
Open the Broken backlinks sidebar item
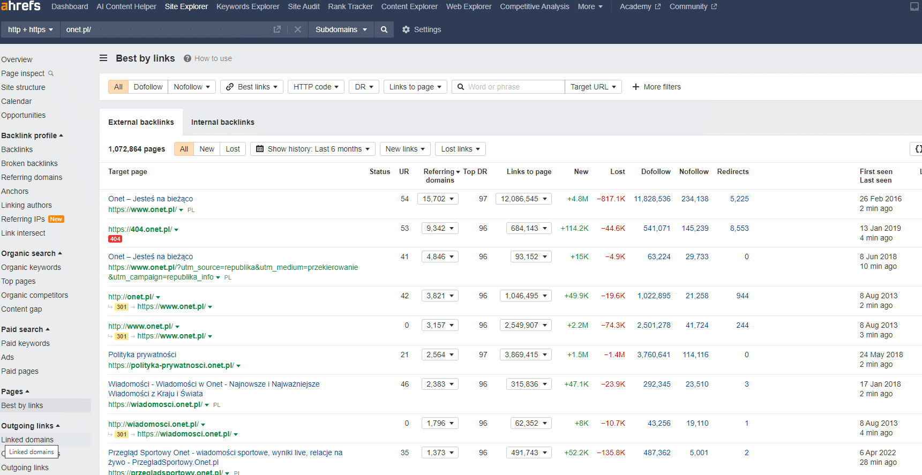click(29, 163)
